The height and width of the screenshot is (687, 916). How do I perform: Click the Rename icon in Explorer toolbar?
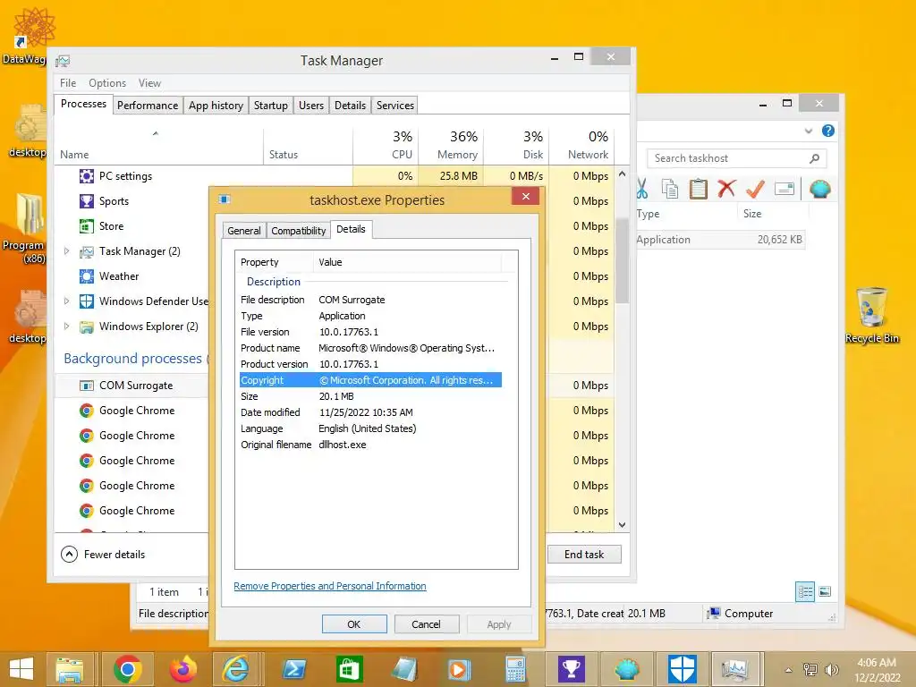click(x=784, y=189)
